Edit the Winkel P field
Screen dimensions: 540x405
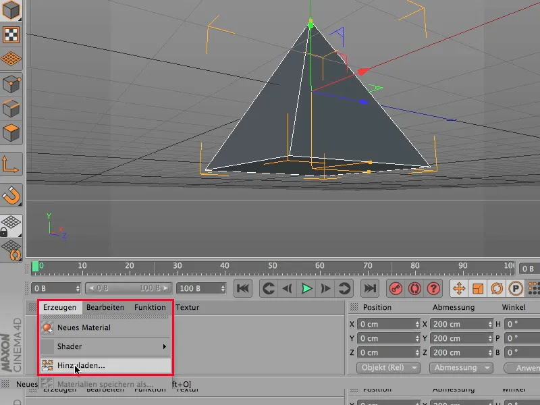click(x=522, y=338)
